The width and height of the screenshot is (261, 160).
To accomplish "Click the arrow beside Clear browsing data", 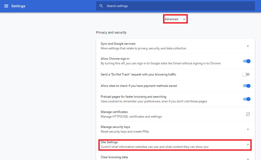I will 248,159.
